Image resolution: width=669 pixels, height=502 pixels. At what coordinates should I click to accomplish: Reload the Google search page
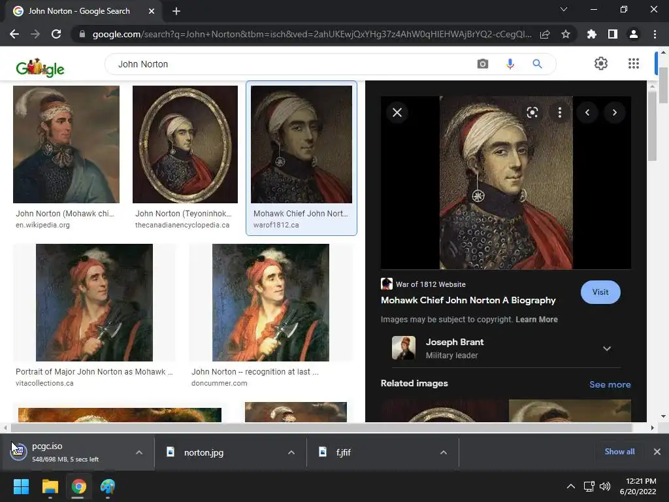click(56, 34)
